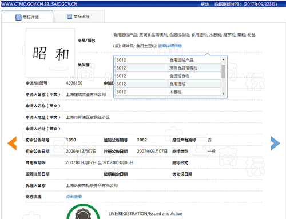
Task: Go to previous trademark with orange arrow
Action: click(12, 144)
